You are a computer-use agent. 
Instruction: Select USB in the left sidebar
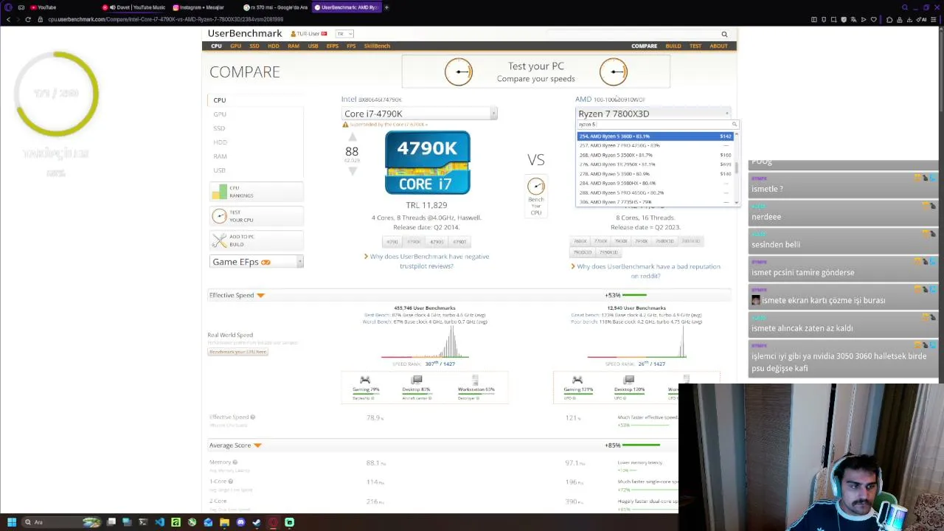tap(219, 170)
